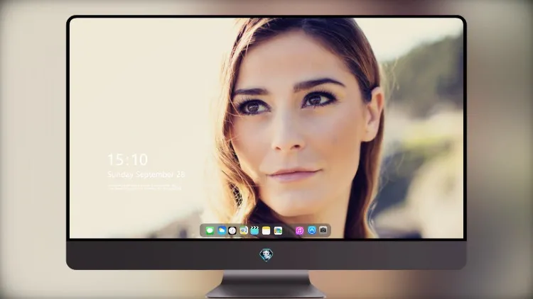Open the blue App Store icon
This screenshot has width=533, height=299.
pos(312,230)
